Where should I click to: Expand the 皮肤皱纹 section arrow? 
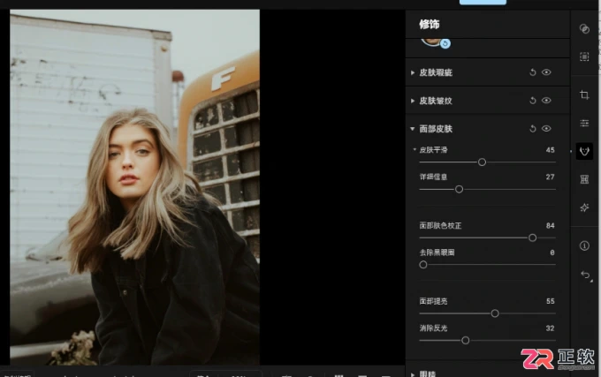click(413, 101)
